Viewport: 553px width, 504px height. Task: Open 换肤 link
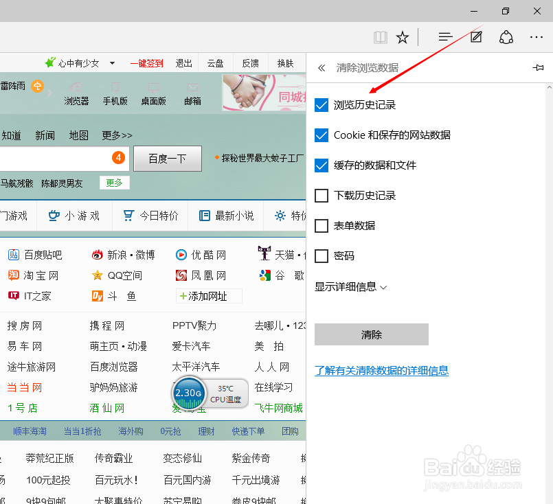[285, 63]
